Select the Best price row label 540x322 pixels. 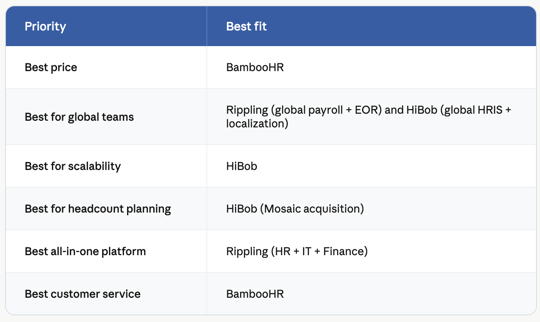51,67
